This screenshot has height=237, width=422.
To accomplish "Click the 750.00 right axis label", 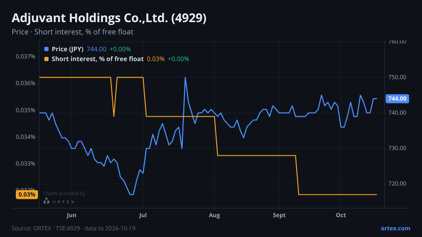I will point(398,77).
